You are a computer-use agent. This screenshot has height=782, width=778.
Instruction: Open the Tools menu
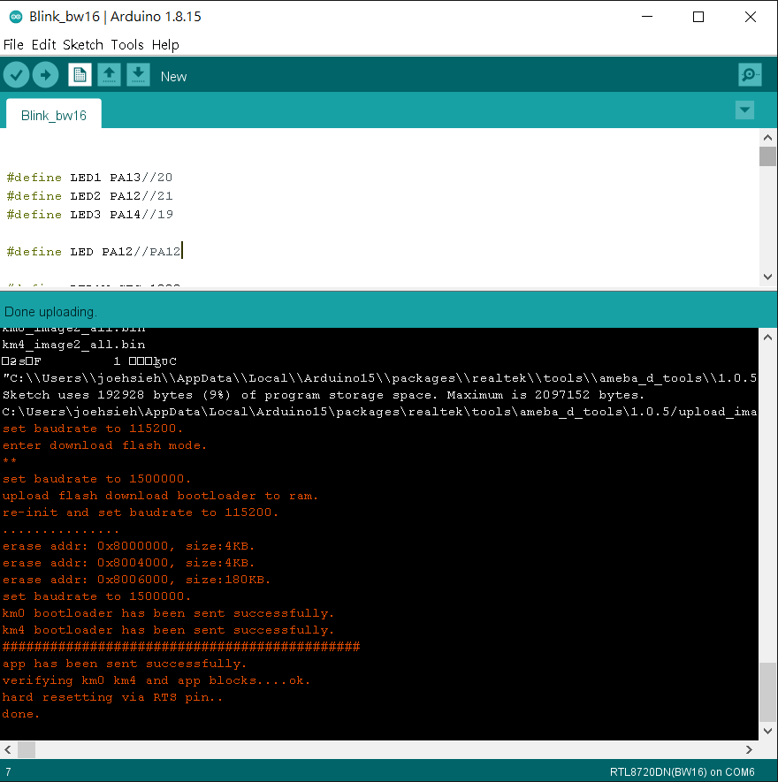pyautogui.click(x=127, y=45)
